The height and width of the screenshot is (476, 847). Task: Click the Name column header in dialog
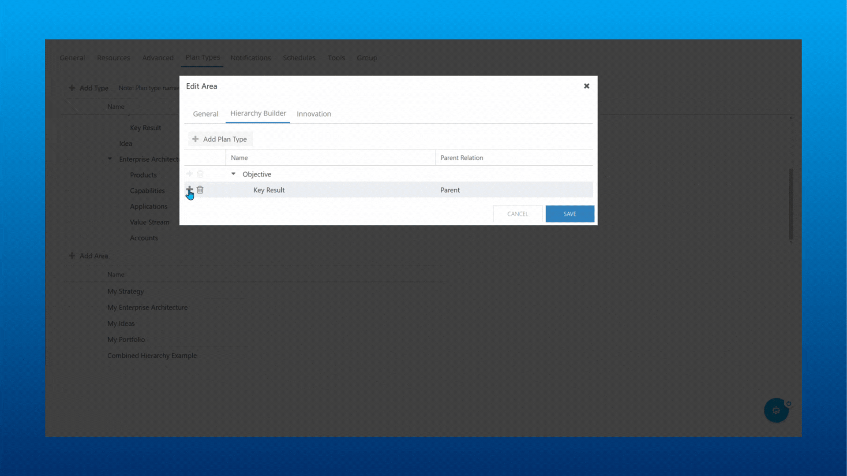[330, 158]
